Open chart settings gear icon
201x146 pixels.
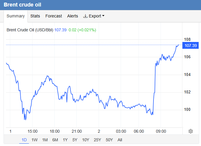tap(191, 131)
